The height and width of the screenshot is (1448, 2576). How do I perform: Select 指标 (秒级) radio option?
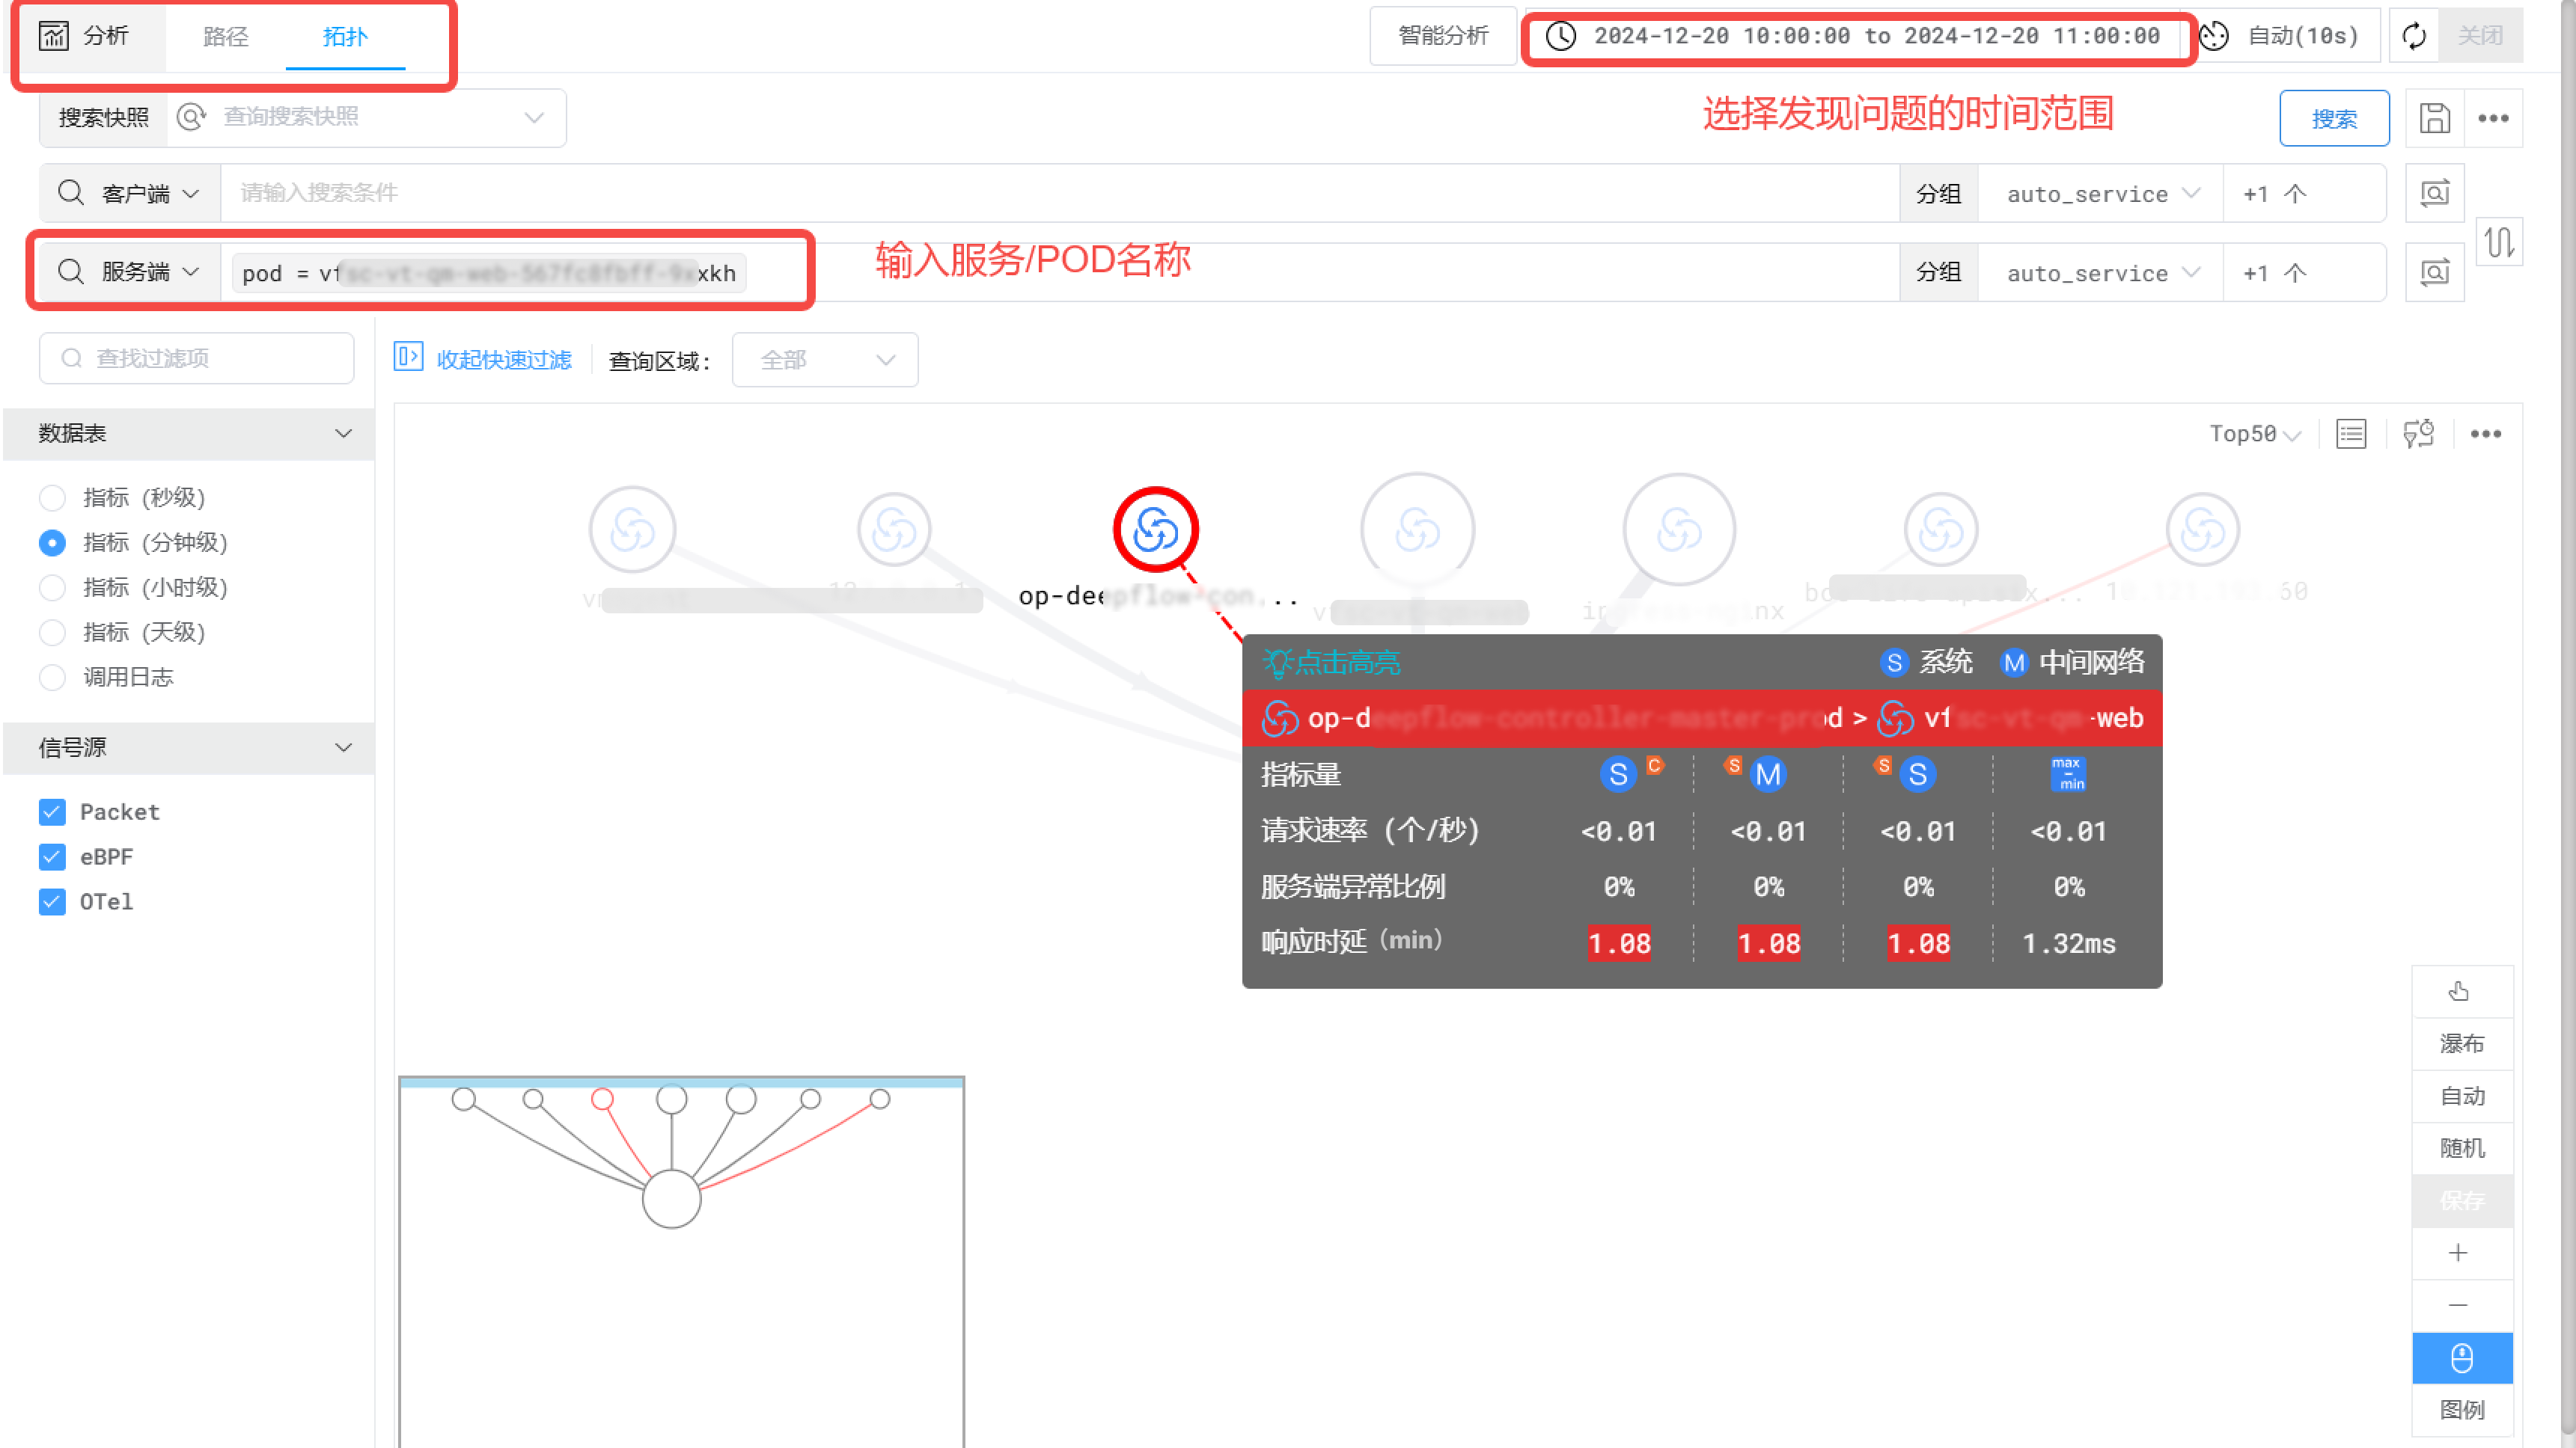coord(52,497)
